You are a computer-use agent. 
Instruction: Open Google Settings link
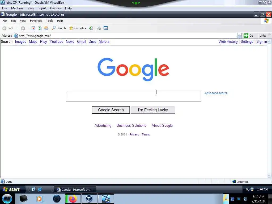(x=247, y=42)
